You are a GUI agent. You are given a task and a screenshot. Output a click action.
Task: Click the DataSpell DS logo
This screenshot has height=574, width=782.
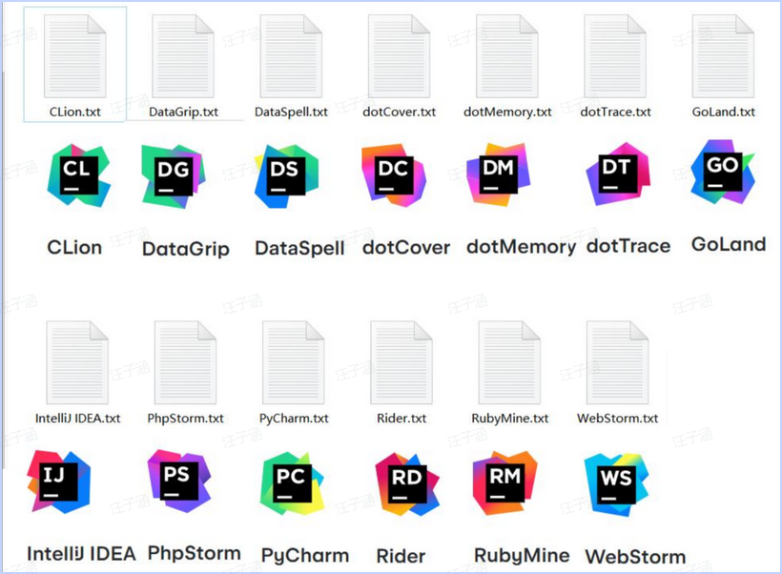[x=286, y=176]
